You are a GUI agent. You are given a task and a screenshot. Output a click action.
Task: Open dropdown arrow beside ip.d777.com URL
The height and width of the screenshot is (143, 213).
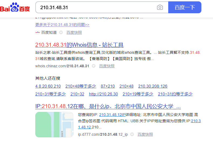coord(132,134)
